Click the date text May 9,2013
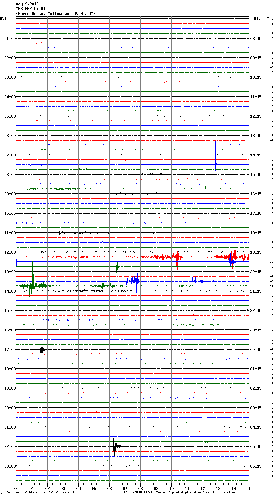This screenshot has height=497, width=275. click(27, 4)
